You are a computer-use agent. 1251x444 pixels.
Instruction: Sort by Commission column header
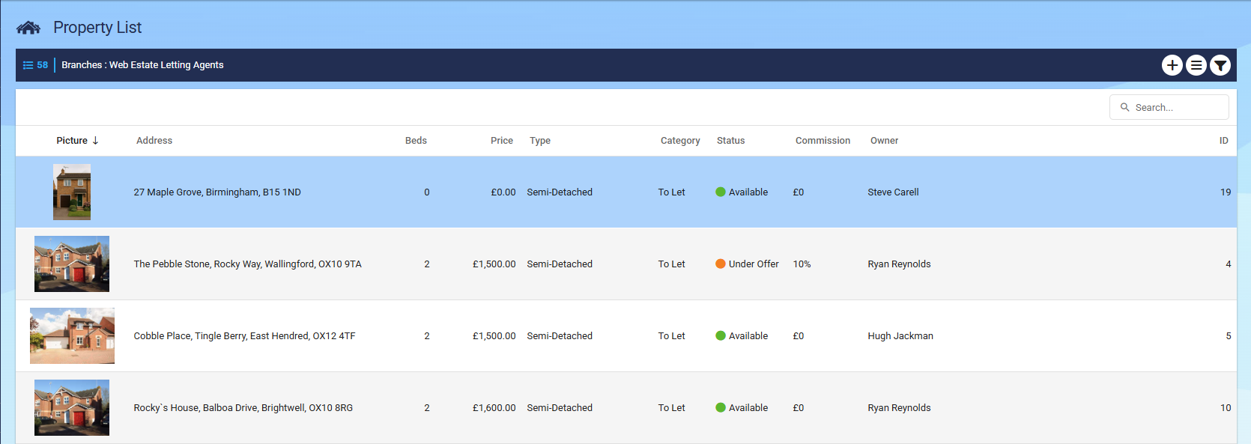coord(823,141)
